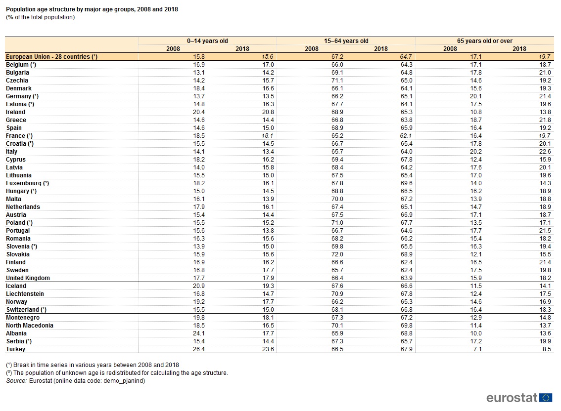Click Slovakia's 72.0 value for 15–64 in 2008
Viewport: 561px width, 411px height.
coord(337,254)
